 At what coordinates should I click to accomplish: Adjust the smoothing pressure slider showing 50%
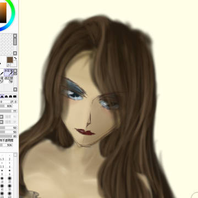pos(6,145)
